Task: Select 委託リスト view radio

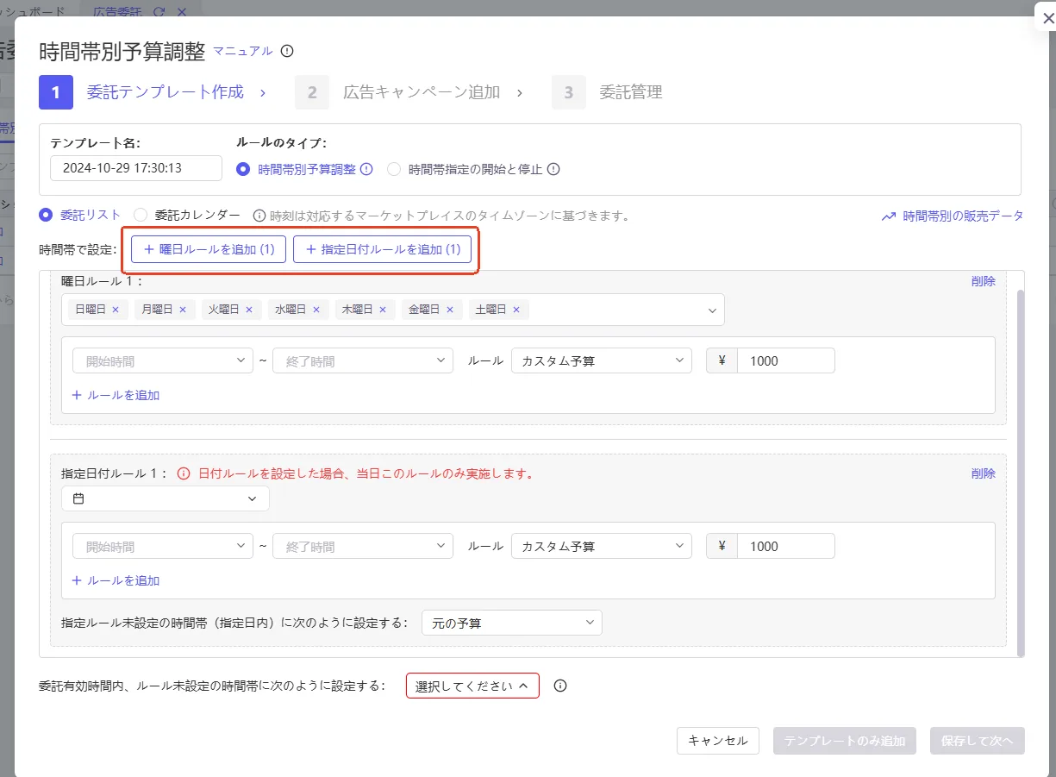Action: 47,215
